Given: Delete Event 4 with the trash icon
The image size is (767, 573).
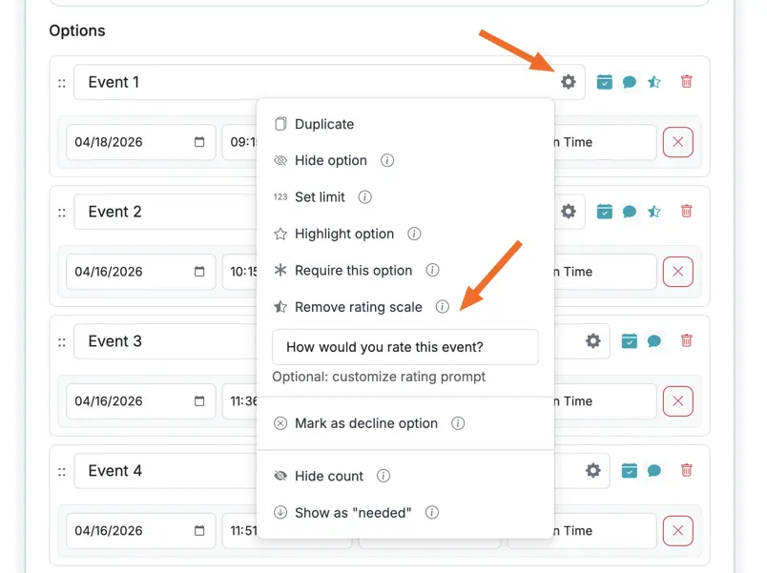Looking at the screenshot, I should [686, 470].
